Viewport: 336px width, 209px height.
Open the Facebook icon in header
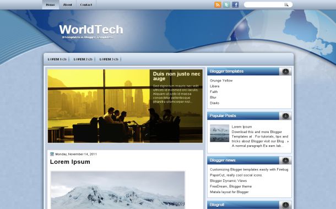235,5
